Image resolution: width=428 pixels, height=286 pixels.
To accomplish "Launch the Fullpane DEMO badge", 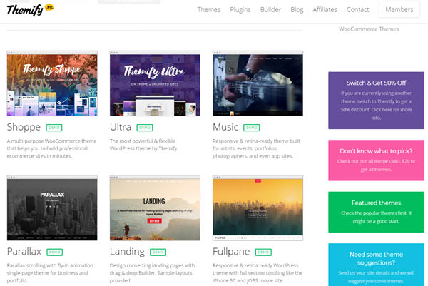I will [x=263, y=252].
